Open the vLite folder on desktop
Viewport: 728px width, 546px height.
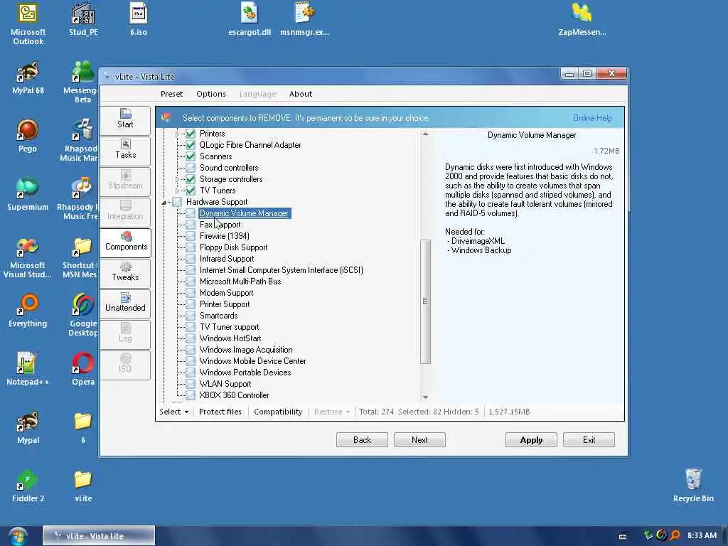[x=84, y=486]
